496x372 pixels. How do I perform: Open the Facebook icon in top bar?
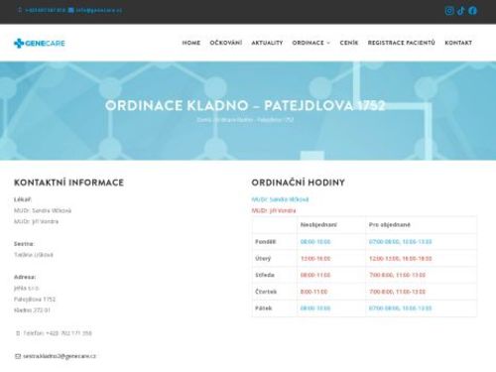473,11
